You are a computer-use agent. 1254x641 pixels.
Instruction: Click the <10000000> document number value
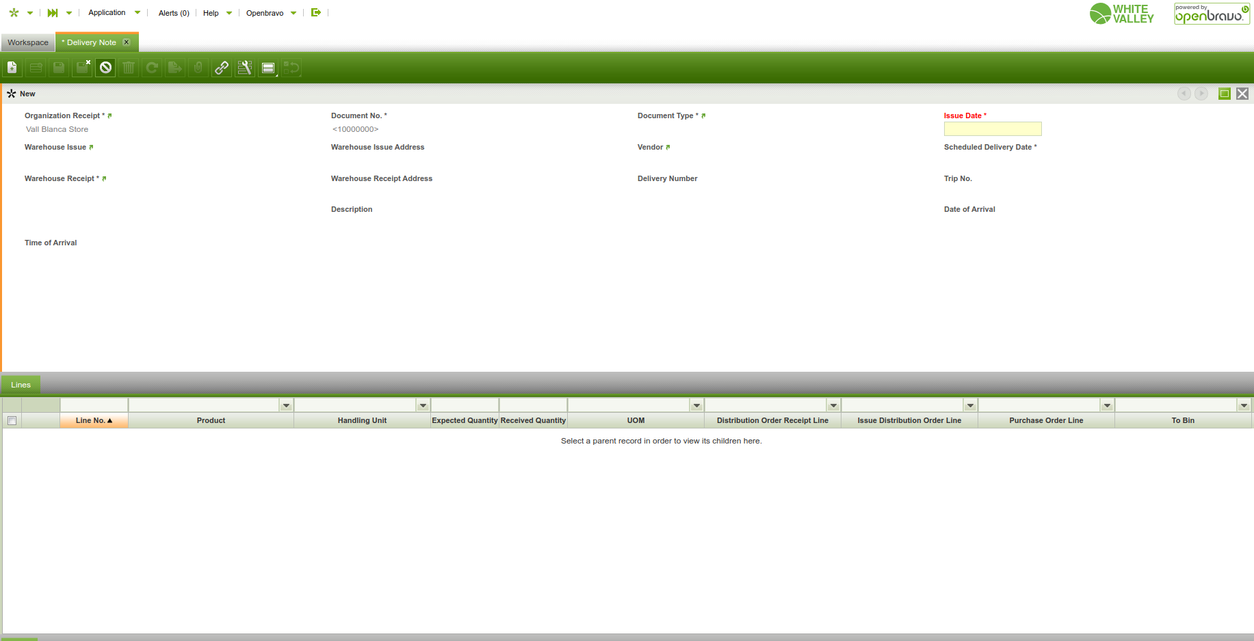pyautogui.click(x=355, y=129)
